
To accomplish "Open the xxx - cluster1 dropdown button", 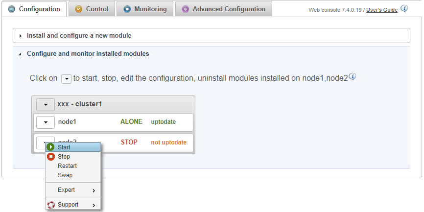I will pyautogui.click(x=46, y=104).
